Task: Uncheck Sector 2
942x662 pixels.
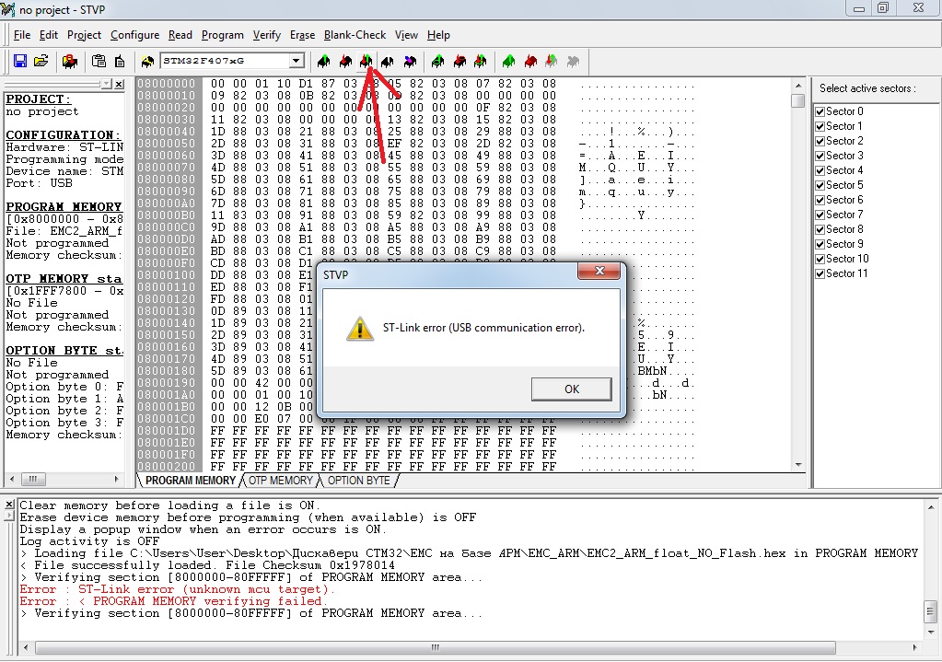Action: coord(820,141)
